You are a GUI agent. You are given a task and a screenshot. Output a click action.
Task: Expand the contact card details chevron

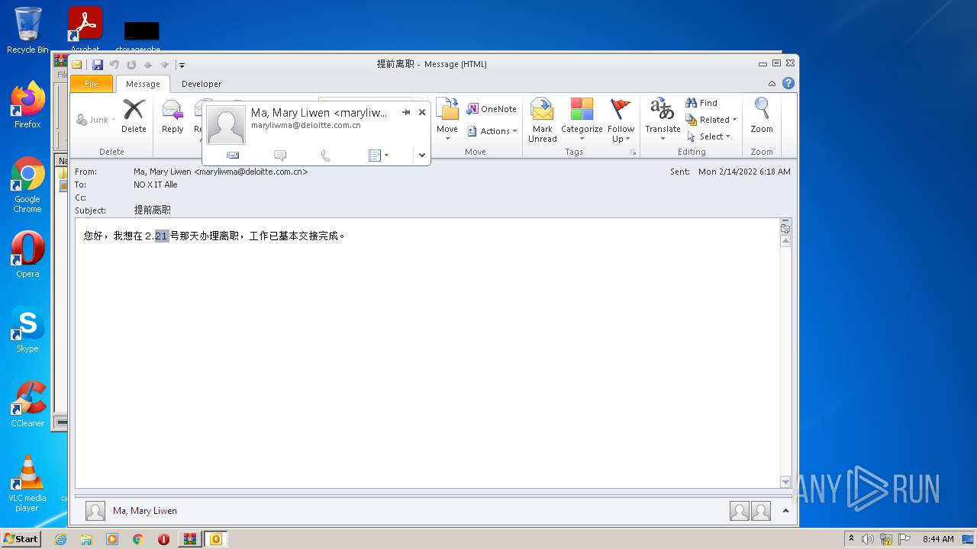tap(421, 155)
